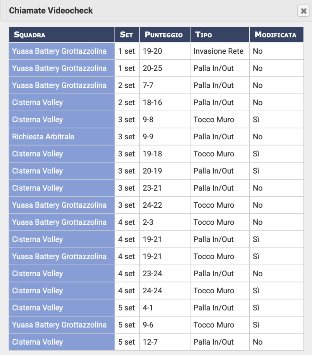Select the 24-22 score cell

152,205
